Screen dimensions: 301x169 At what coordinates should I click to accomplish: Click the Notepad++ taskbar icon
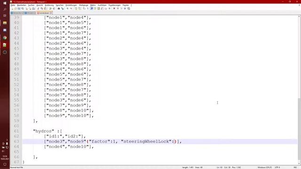point(5,45)
